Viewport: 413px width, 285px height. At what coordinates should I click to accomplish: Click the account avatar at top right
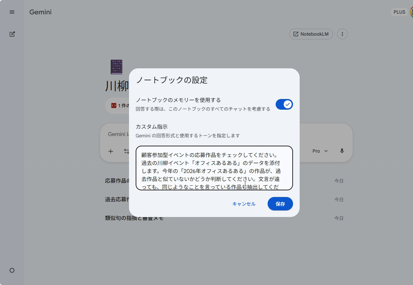(x=411, y=12)
